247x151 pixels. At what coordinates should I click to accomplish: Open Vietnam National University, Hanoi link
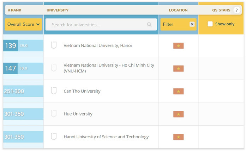coord(98,45)
